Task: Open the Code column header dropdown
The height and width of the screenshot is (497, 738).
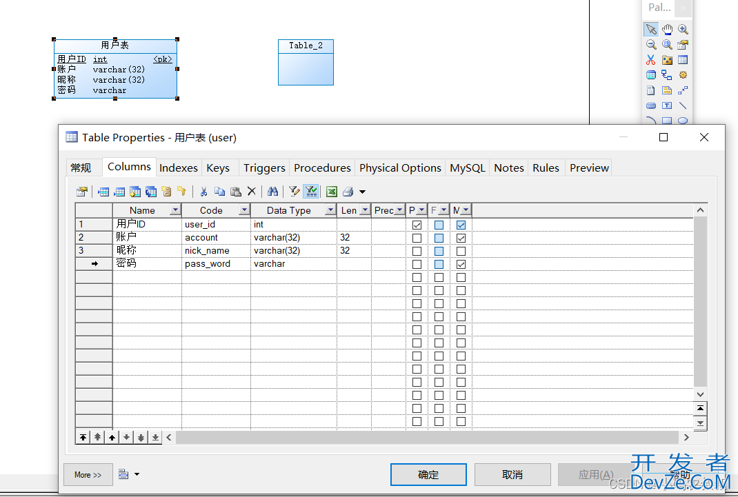Action: [x=244, y=210]
